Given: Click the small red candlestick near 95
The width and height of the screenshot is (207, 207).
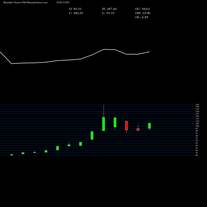Looking at the screenshot, I should (138, 129).
